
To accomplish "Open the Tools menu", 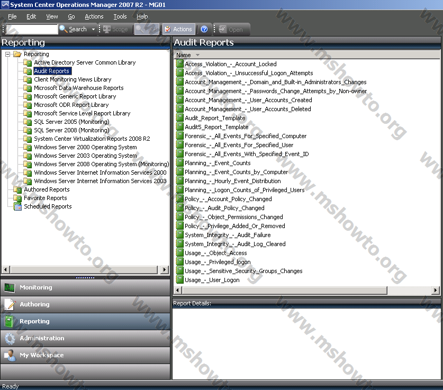I will point(120,16).
